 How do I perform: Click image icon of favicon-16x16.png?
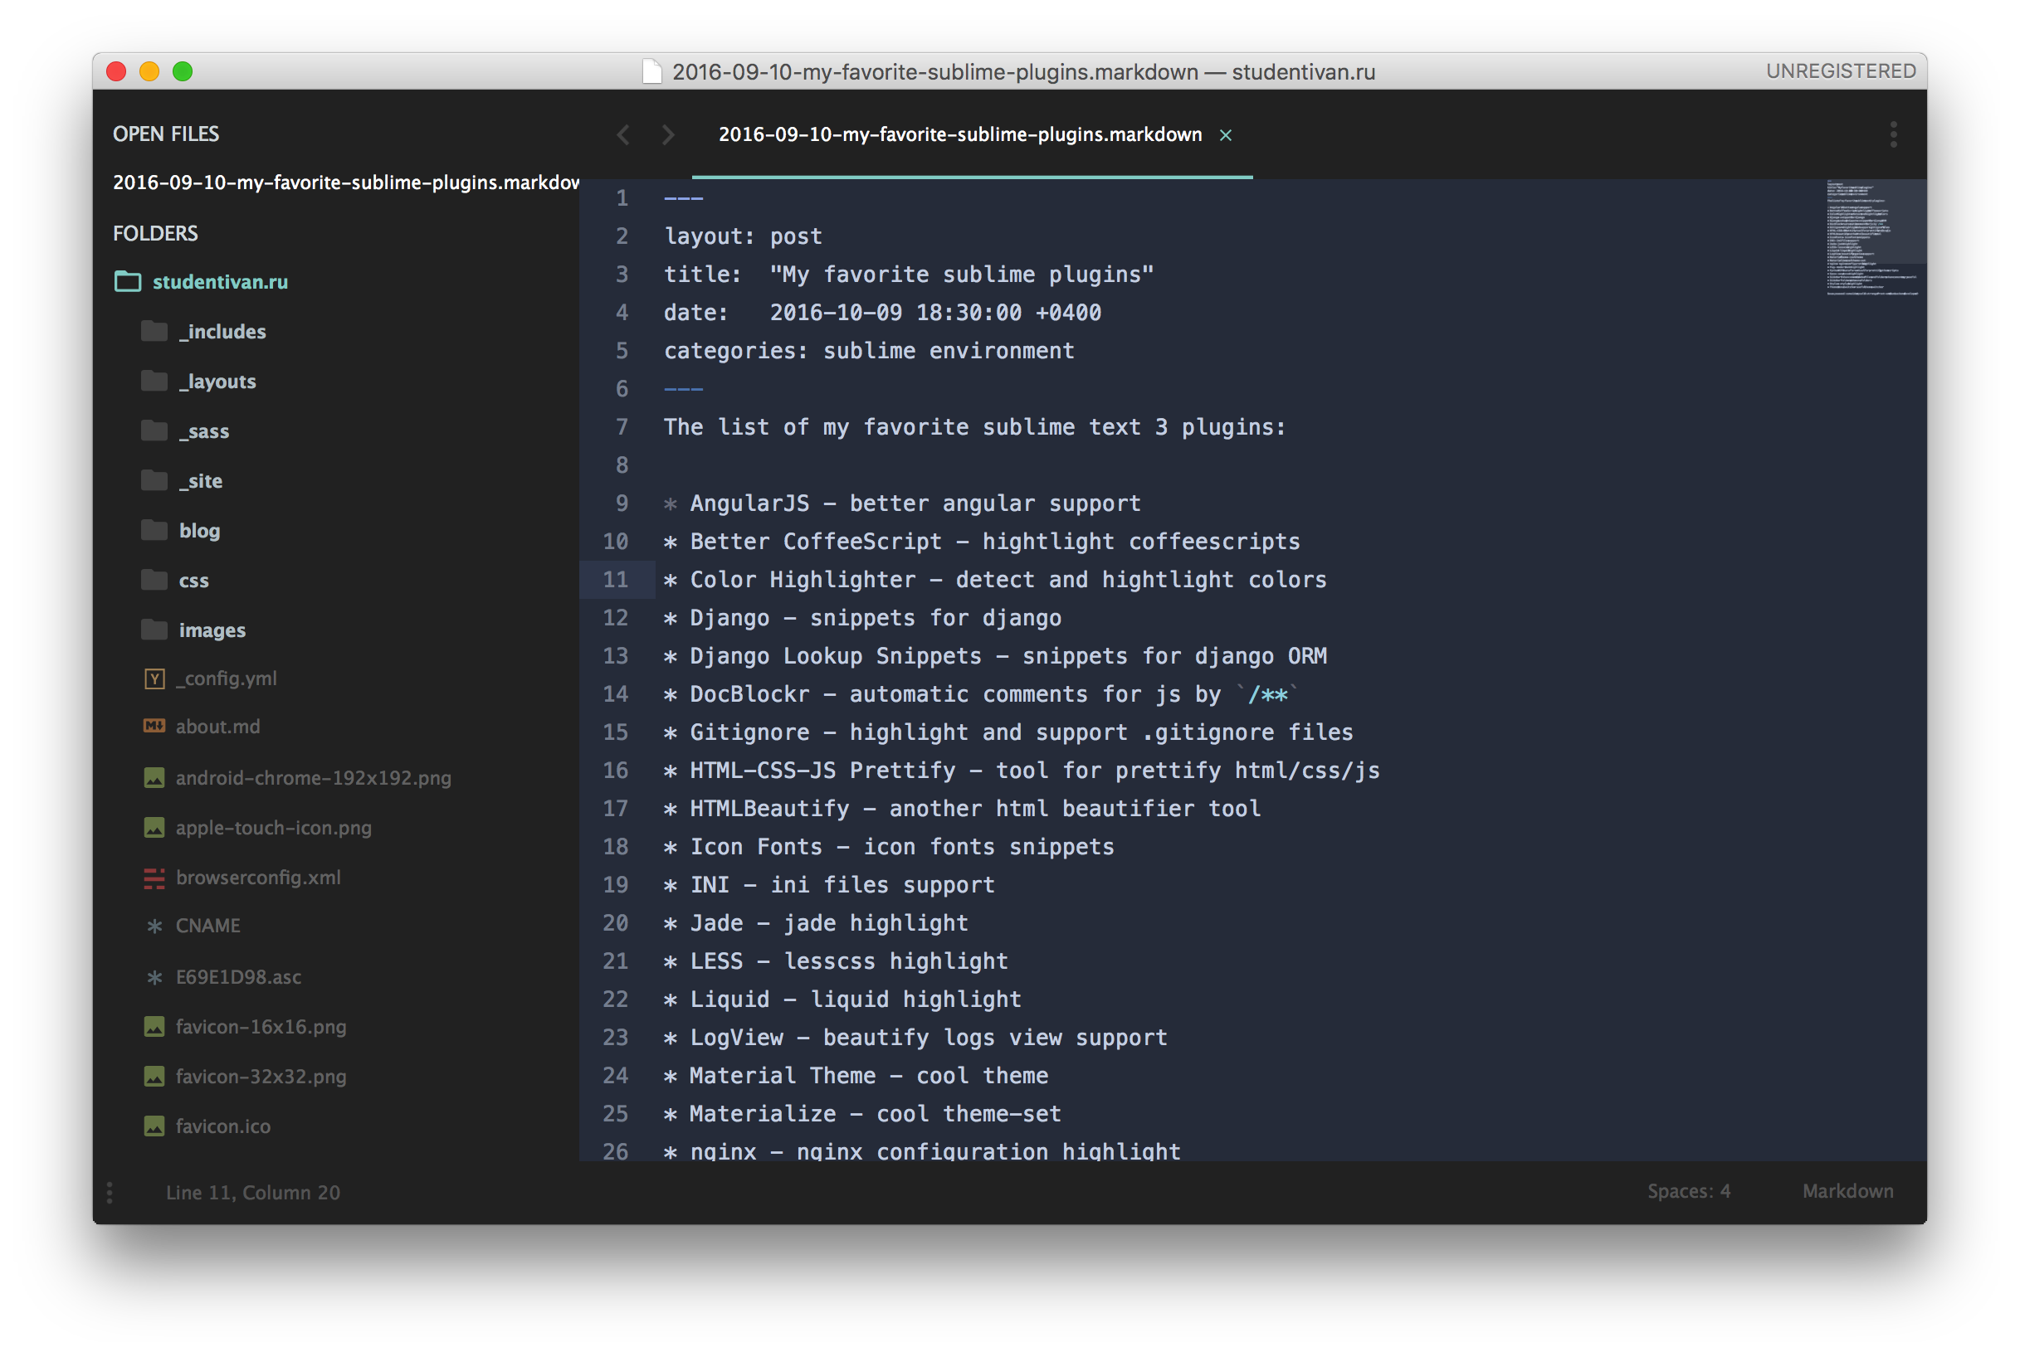pos(154,1027)
